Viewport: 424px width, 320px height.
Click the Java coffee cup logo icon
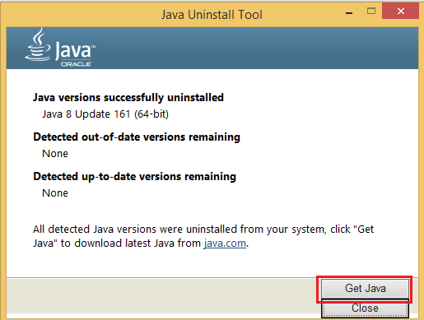pyautogui.click(x=39, y=45)
